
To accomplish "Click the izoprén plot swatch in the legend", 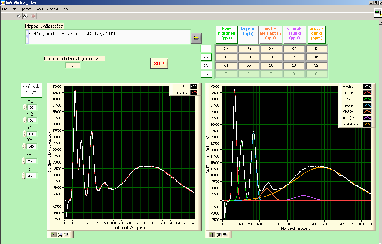I will [367, 105].
